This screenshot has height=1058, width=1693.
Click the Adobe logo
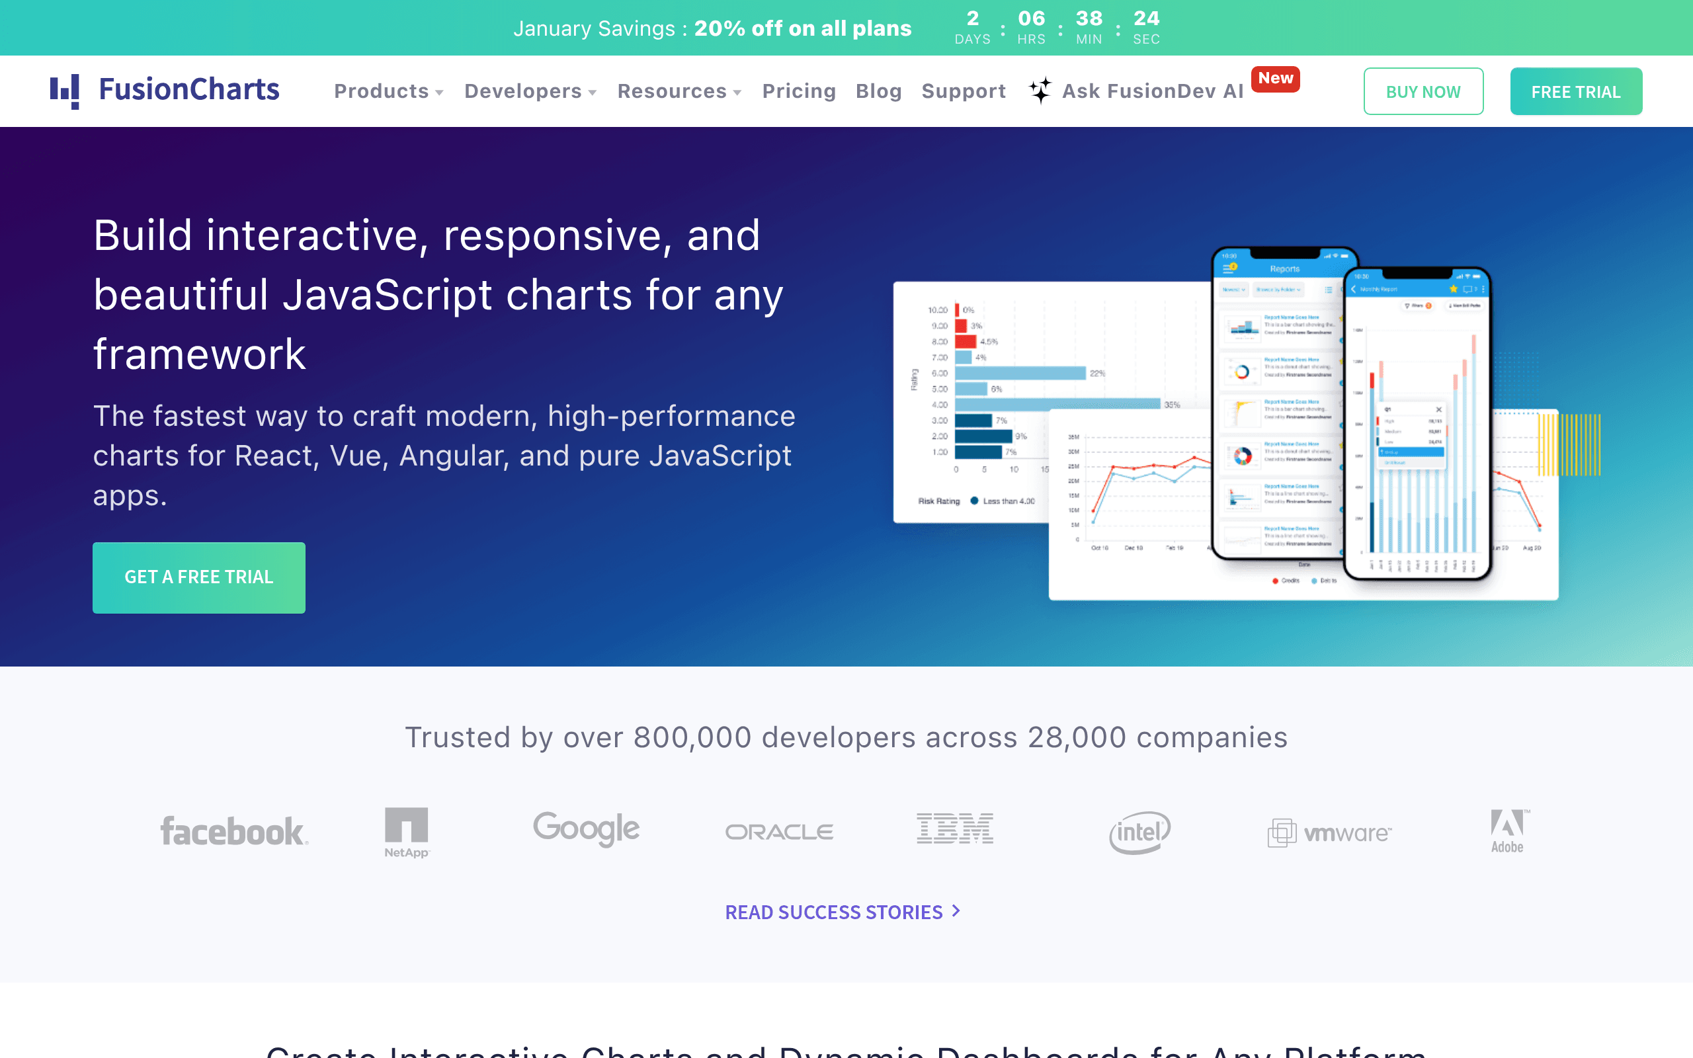(1509, 831)
